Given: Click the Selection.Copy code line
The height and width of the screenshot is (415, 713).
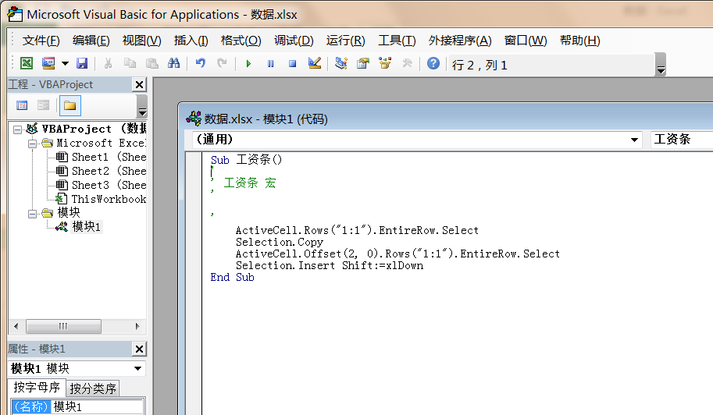Looking at the screenshot, I should [280, 242].
